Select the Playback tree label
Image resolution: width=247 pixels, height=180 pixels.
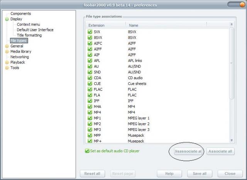click(18, 63)
